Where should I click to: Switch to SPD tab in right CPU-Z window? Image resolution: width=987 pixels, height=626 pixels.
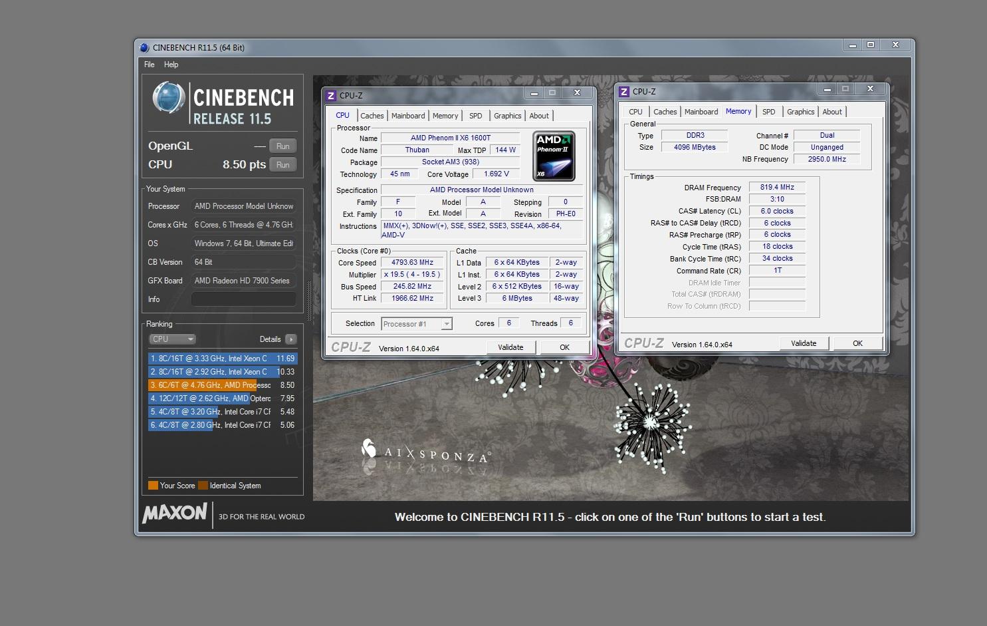tap(769, 112)
